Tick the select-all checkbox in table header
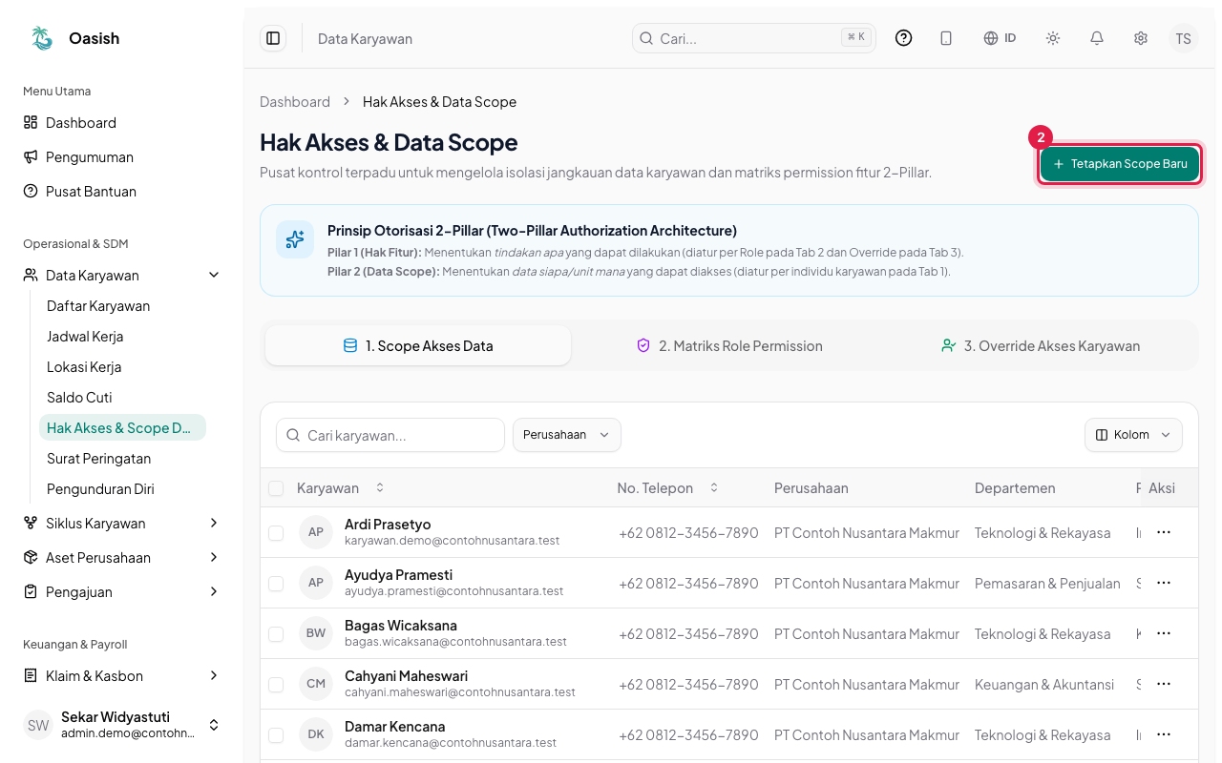 coord(276,488)
